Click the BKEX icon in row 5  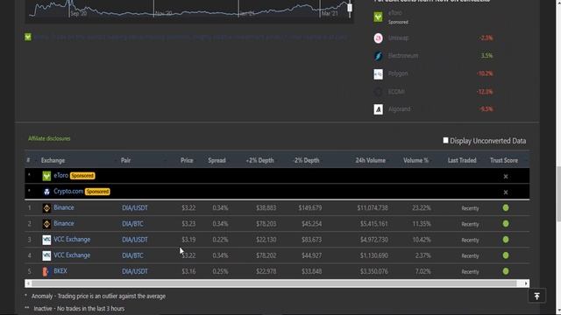(46, 271)
